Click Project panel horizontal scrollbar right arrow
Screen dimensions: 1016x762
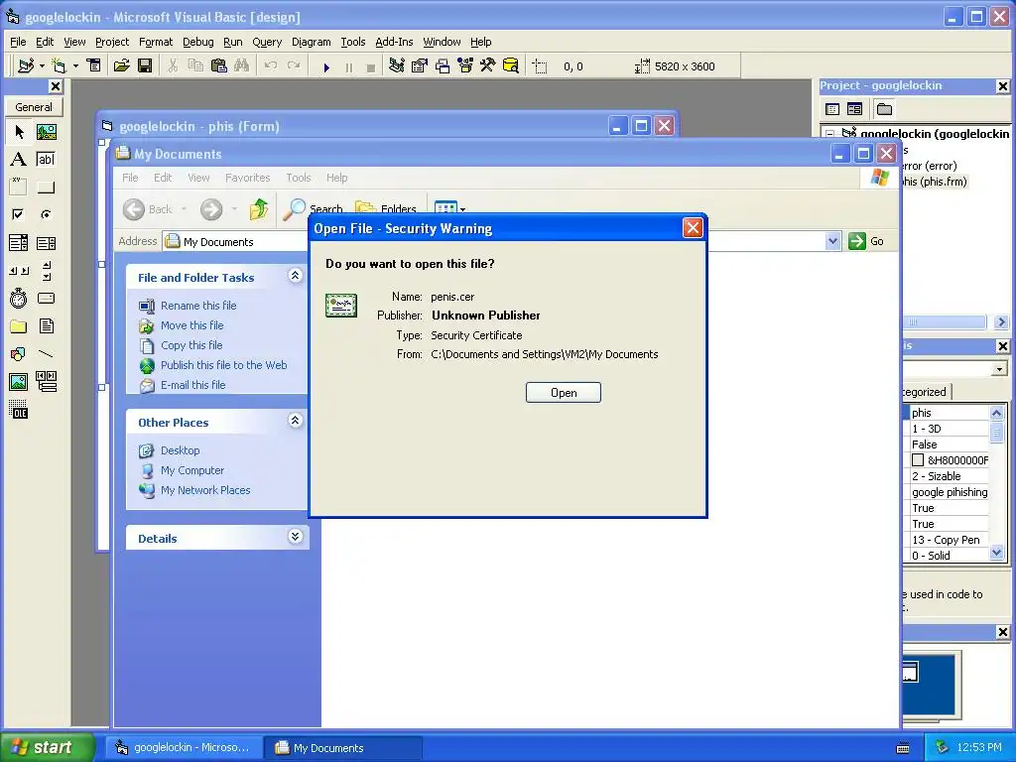click(1001, 322)
